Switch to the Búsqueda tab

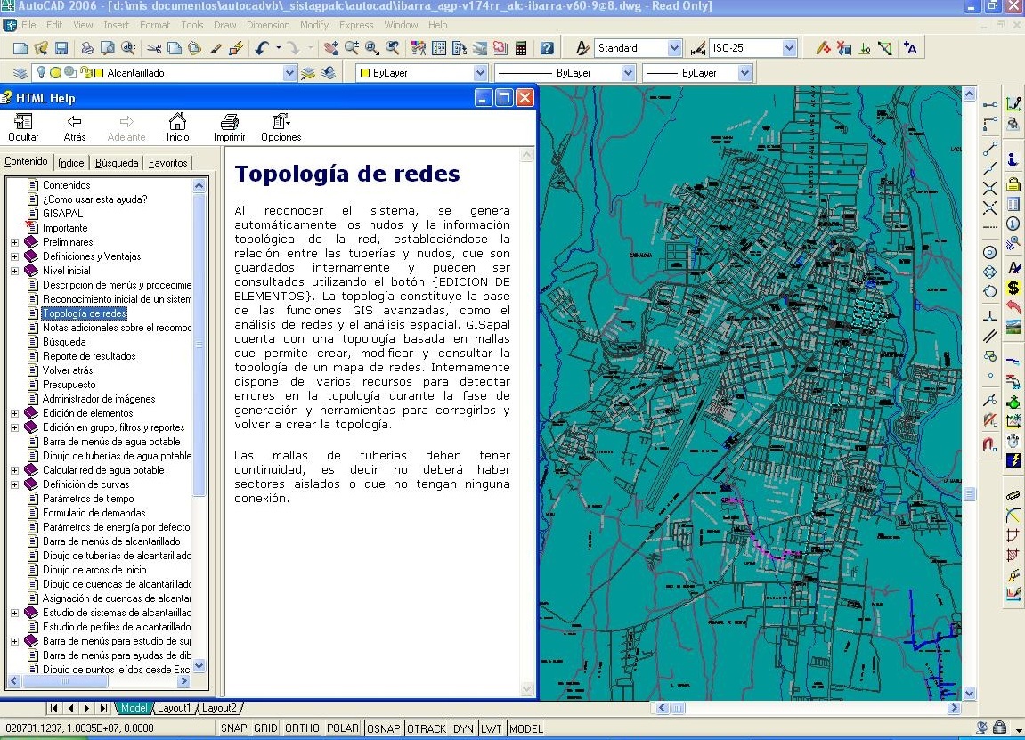(x=117, y=163)
